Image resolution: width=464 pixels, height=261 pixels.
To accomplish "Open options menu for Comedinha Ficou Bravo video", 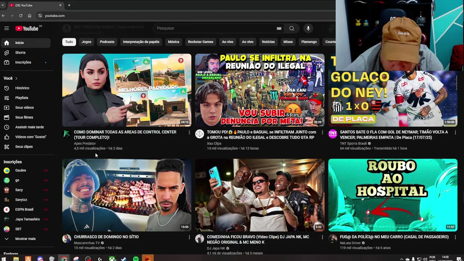I will [x=322, y=237].
